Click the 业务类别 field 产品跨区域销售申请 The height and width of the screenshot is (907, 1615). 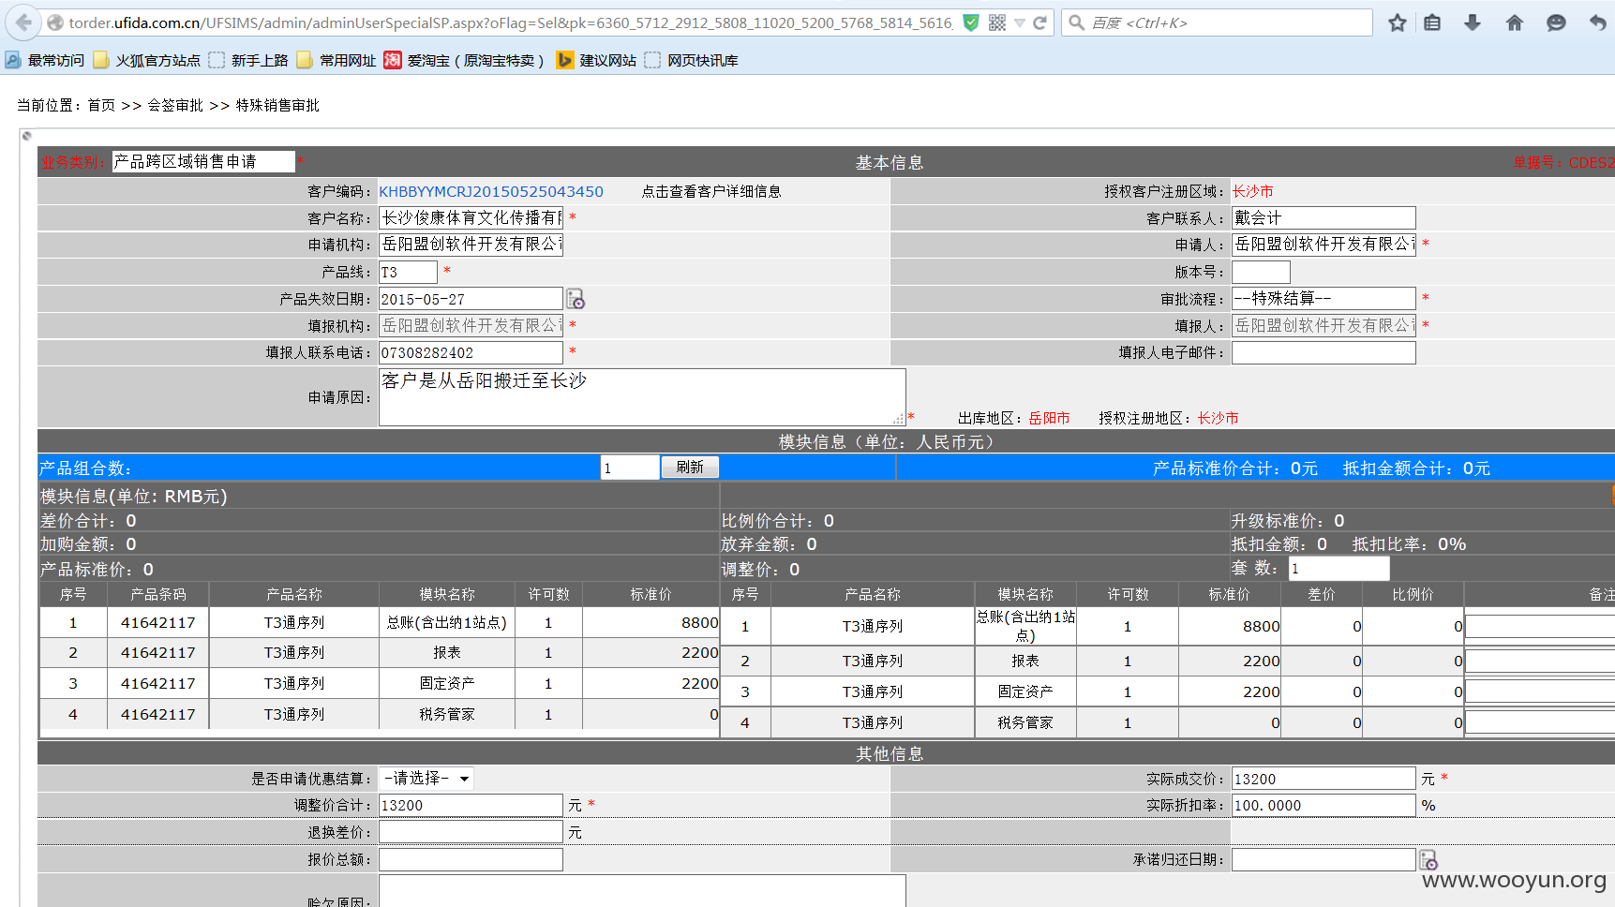coord(203,161)
